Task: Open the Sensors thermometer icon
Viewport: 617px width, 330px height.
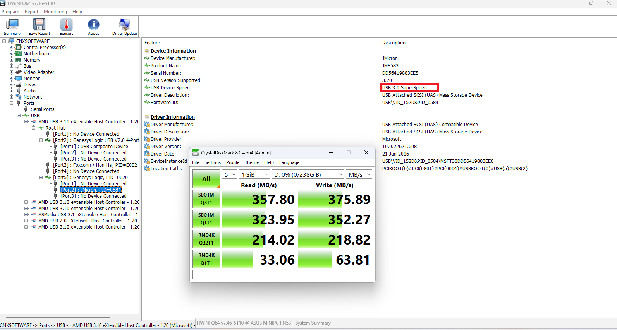Action: (66, 27)
